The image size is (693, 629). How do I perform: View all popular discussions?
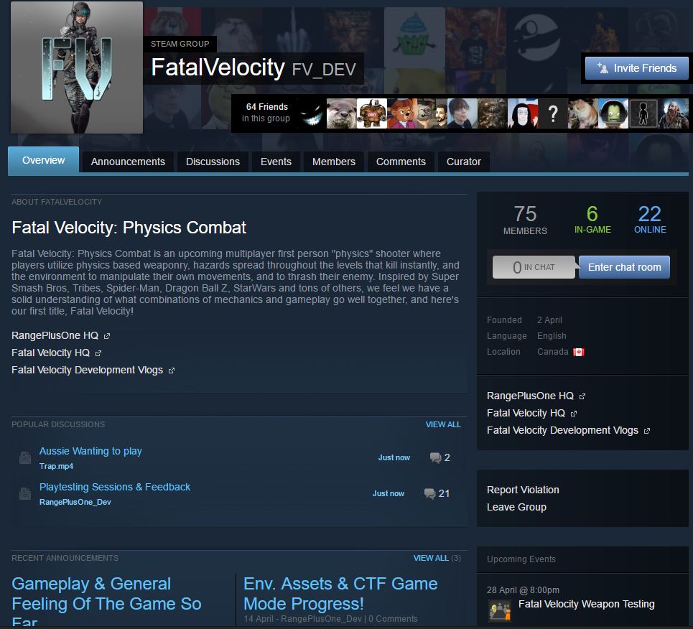(443, 424)
